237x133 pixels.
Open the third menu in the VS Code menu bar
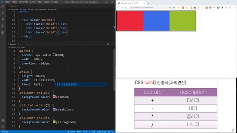point(23,2)
